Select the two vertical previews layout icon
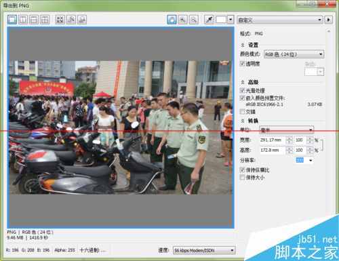 pyautogui.click(x=23, y=20)
